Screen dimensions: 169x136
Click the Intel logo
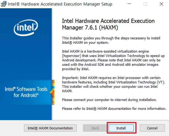[x=26, y=28]
